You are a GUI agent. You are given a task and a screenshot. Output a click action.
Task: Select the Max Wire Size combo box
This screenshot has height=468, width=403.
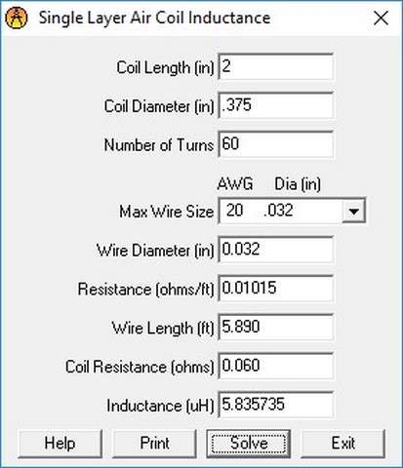point(292,211)
